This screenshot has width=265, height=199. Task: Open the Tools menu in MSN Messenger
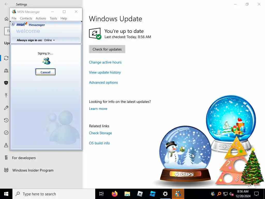tap(53, 18)
